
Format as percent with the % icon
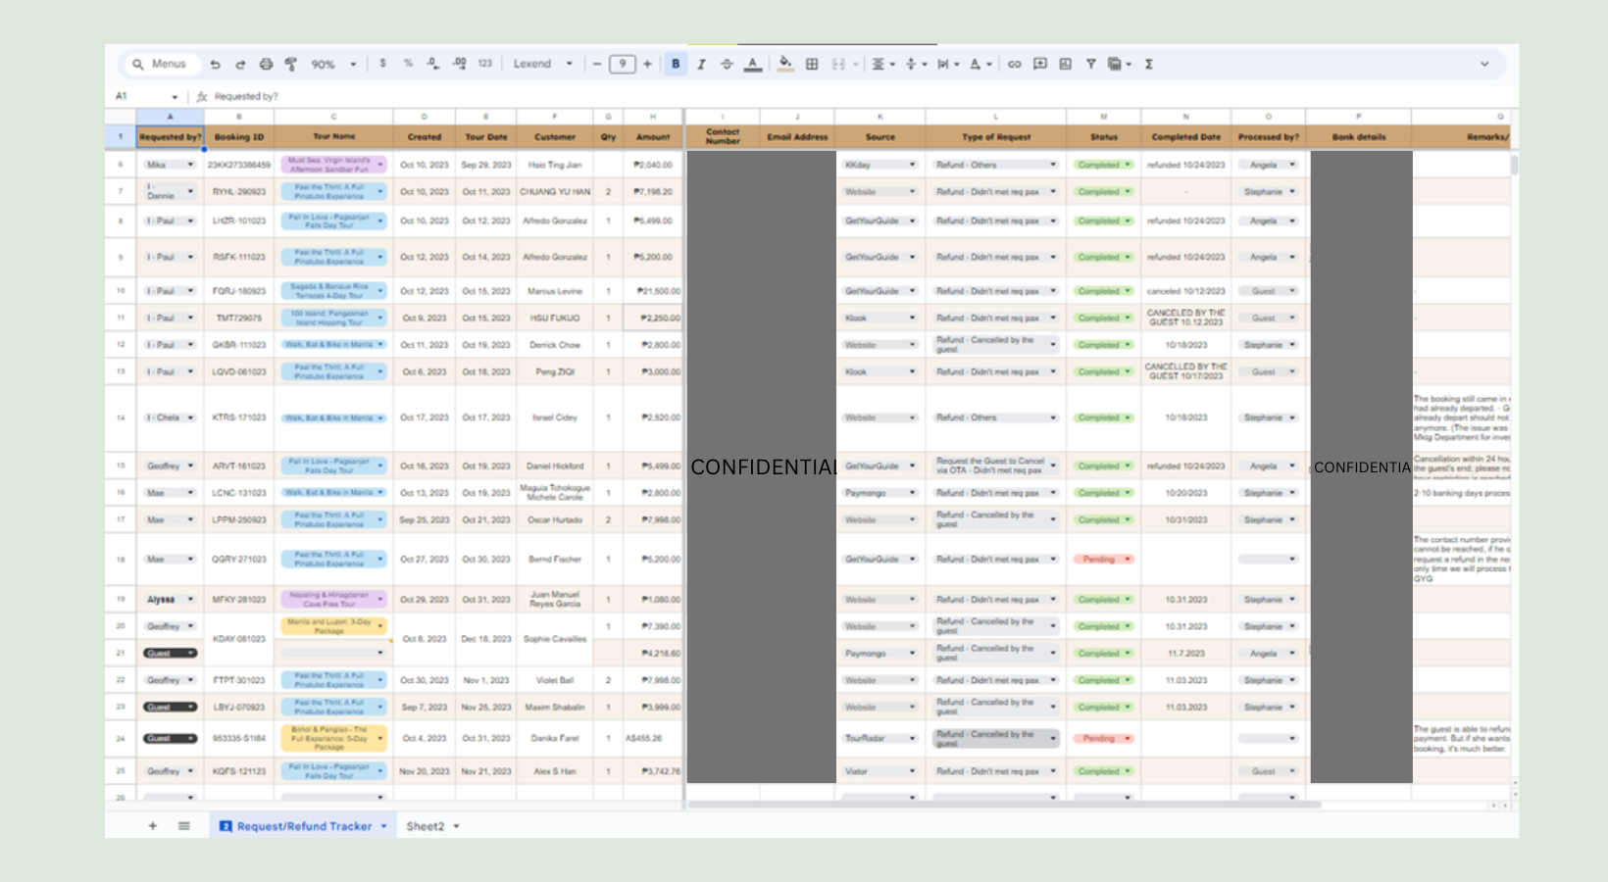pos(408,64)
